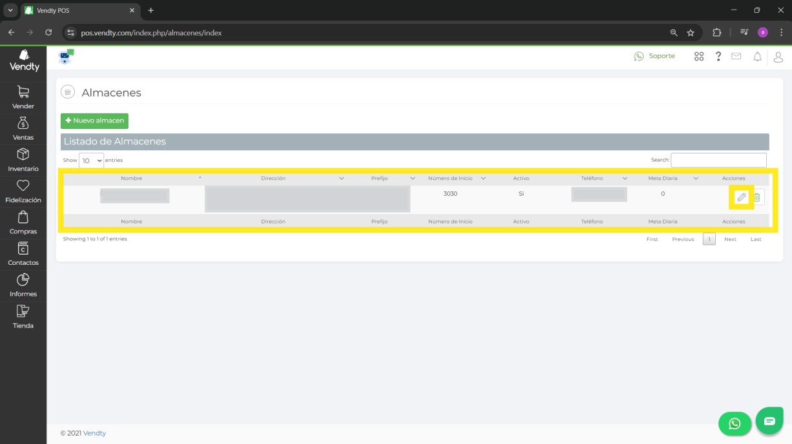
Task: Open the teal live chat widget
Action: pos(769,421)
